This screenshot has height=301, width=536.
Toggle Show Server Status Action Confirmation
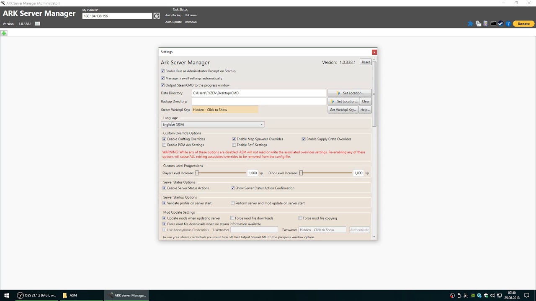point(232,188)
